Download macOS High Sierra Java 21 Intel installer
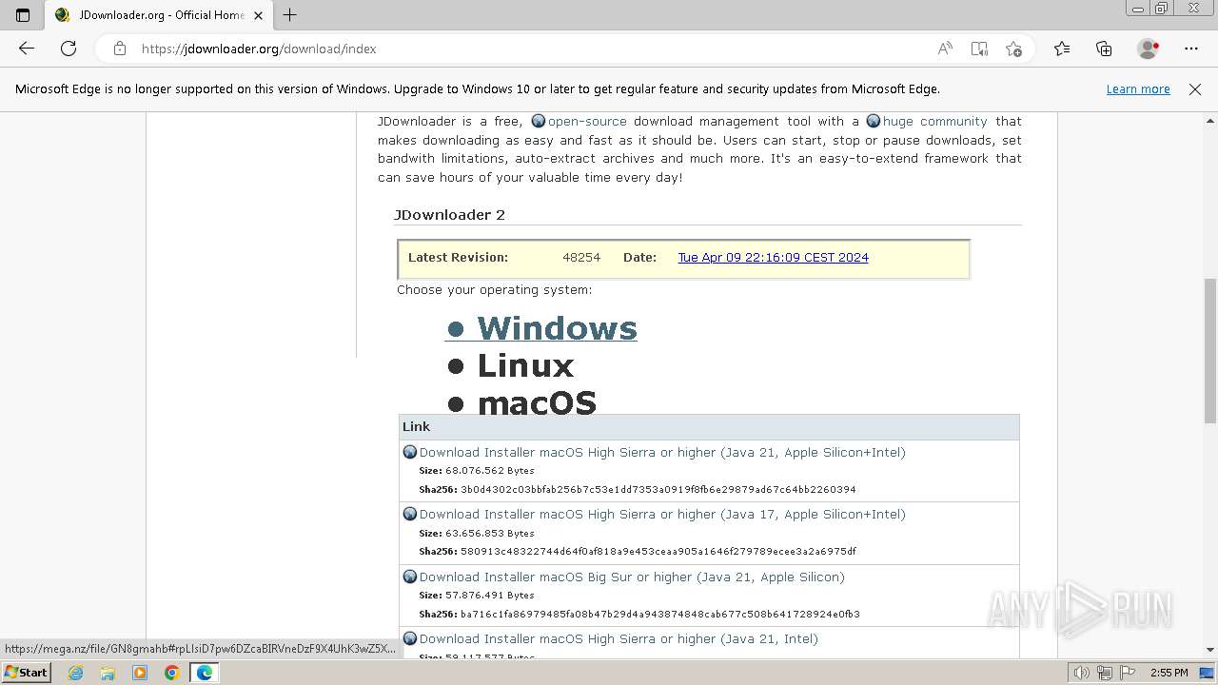1218x685 pixels. click(619, 639)
